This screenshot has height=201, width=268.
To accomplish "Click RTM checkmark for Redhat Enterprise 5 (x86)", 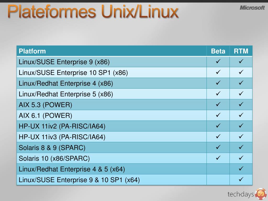I will point(241,93).
